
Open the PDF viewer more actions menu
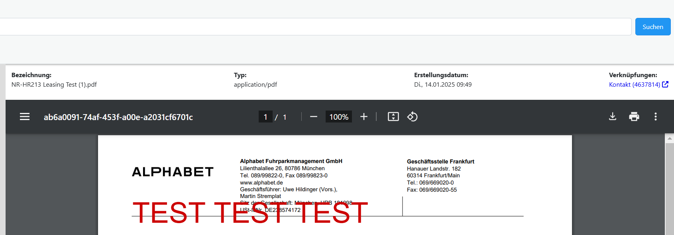click(x=655, y=117)
